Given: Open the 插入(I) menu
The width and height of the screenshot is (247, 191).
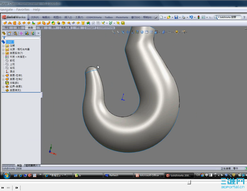Looking at the screenshot, I should (68, 17).
